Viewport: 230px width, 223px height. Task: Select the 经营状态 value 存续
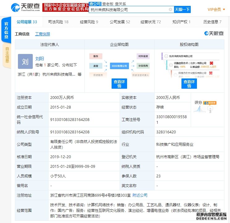coord(160,107)
